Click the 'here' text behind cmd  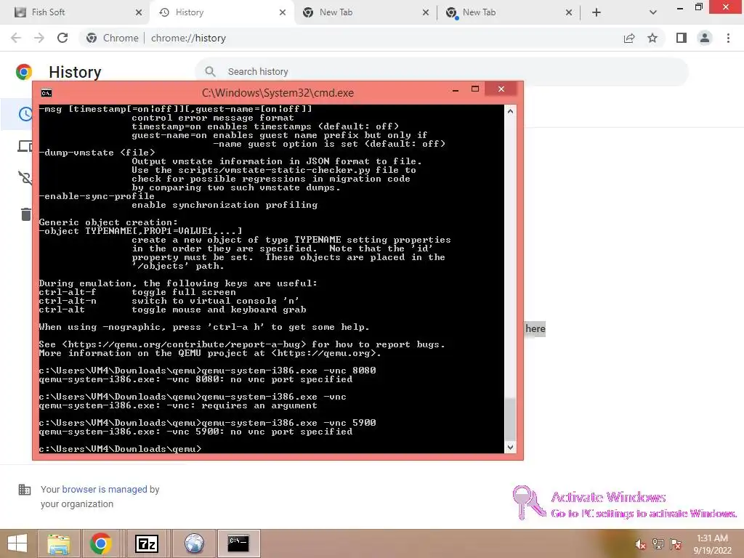tap(535, 329)
